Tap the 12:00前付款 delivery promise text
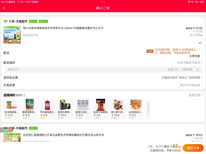 (x=175, y=51)
